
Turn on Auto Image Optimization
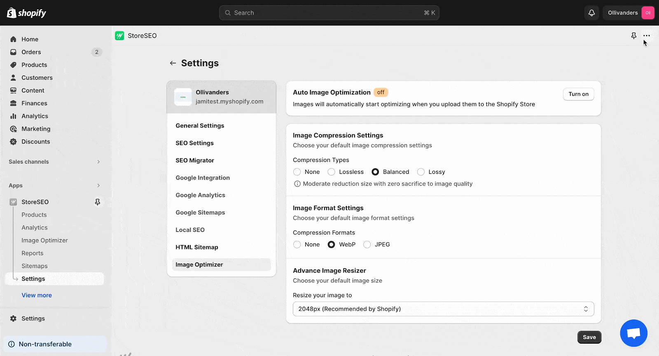tap(578, 94)
